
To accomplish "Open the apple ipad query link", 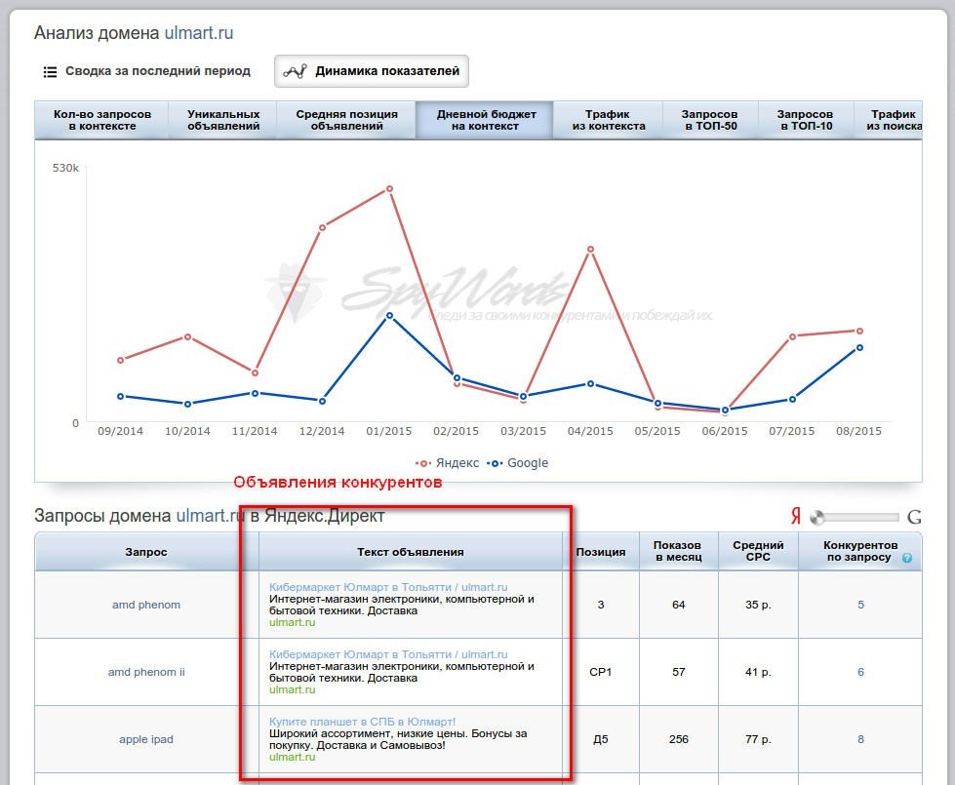I will click(x=146, y=739).
